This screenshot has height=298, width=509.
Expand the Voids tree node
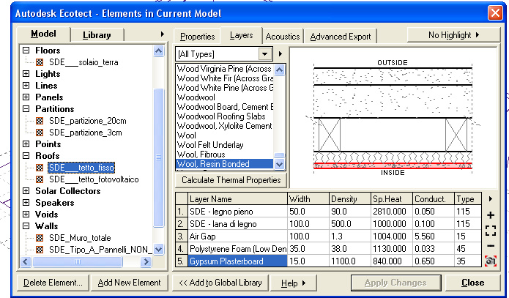26,215
